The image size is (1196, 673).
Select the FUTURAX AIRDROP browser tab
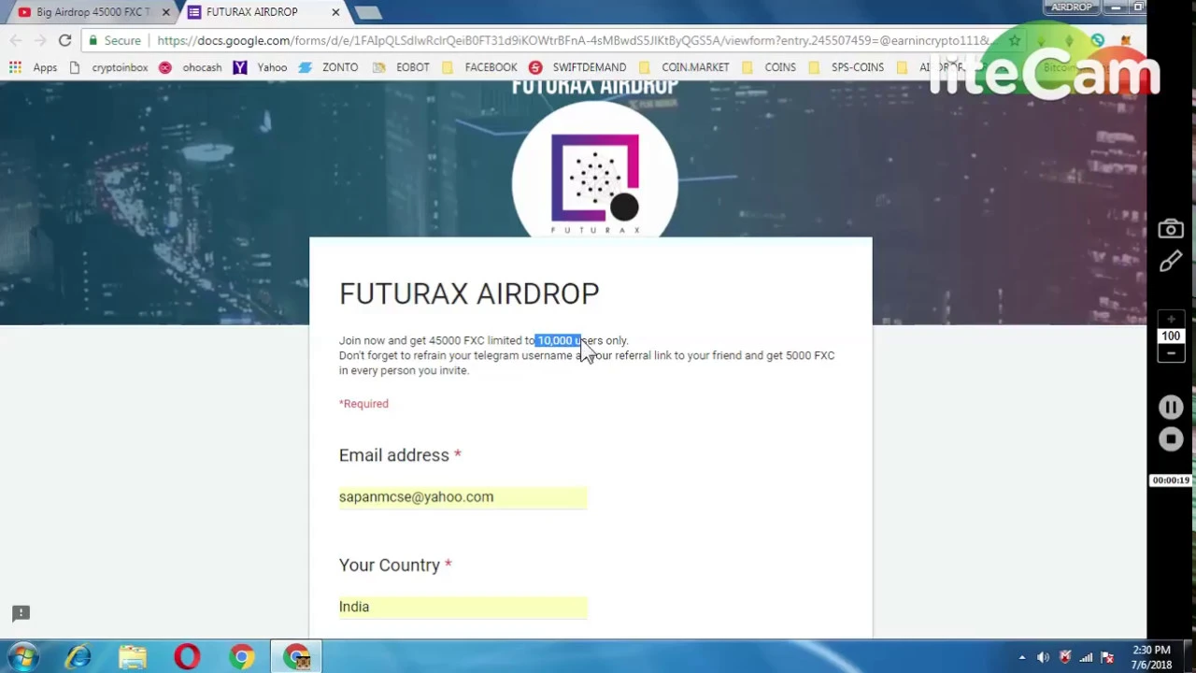(252, 12)
